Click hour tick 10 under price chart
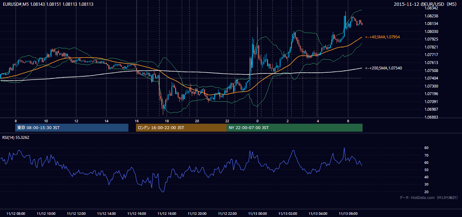The width and height of the screenshot is (462, 217). [x=46, y=121]
